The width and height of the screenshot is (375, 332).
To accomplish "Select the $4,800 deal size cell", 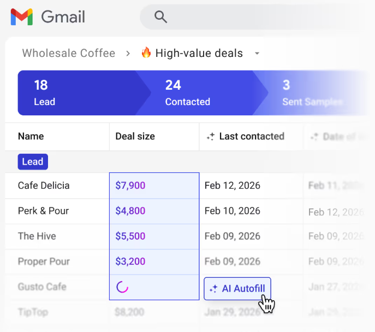I will (x=154, y=211).
